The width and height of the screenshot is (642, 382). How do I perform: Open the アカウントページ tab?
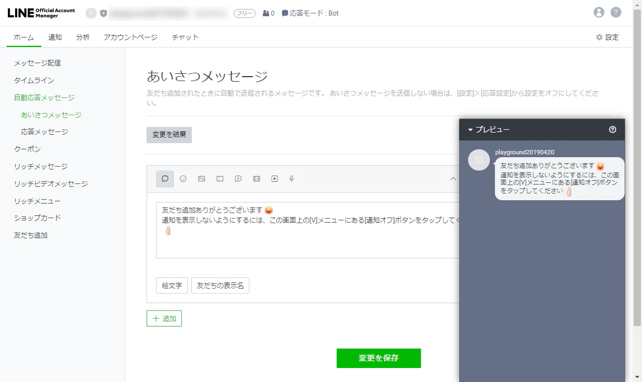pos(131,37)
